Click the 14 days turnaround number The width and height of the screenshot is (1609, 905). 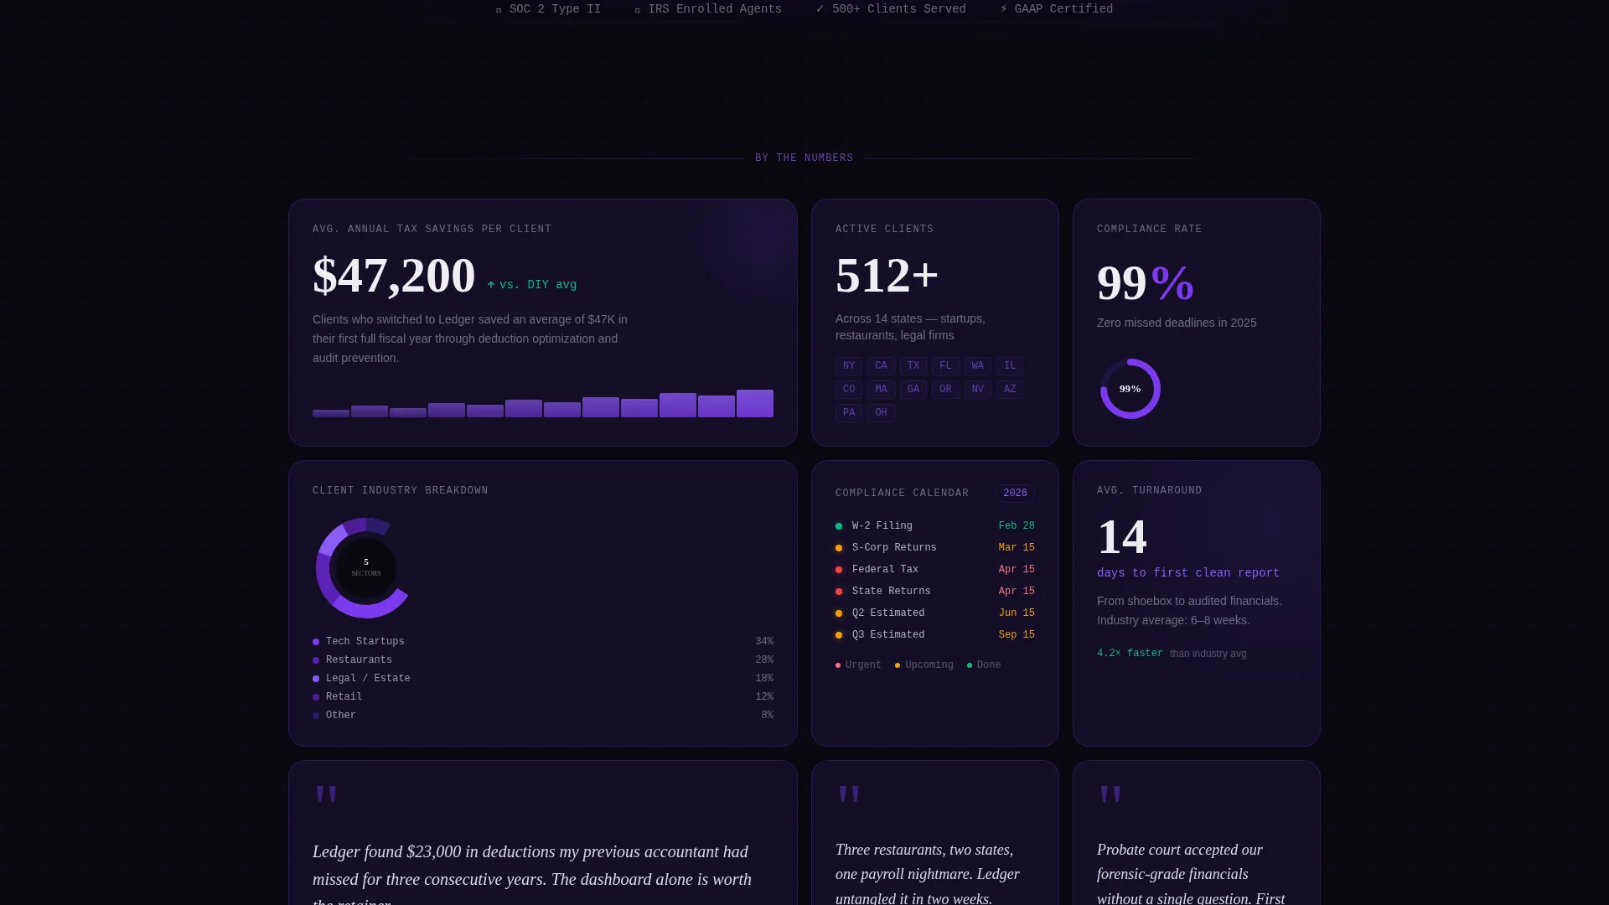pyautogui.click(x=1122, y=537)
